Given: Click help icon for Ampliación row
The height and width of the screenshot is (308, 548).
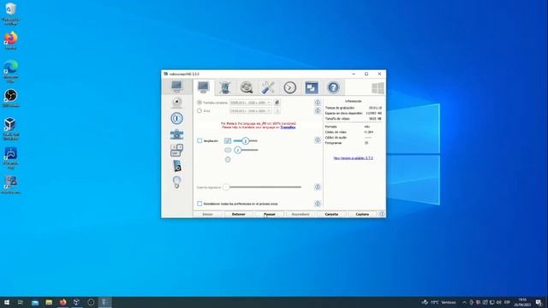Looking at the screenshot, I should pyautogui.click(x=318, y=140).
